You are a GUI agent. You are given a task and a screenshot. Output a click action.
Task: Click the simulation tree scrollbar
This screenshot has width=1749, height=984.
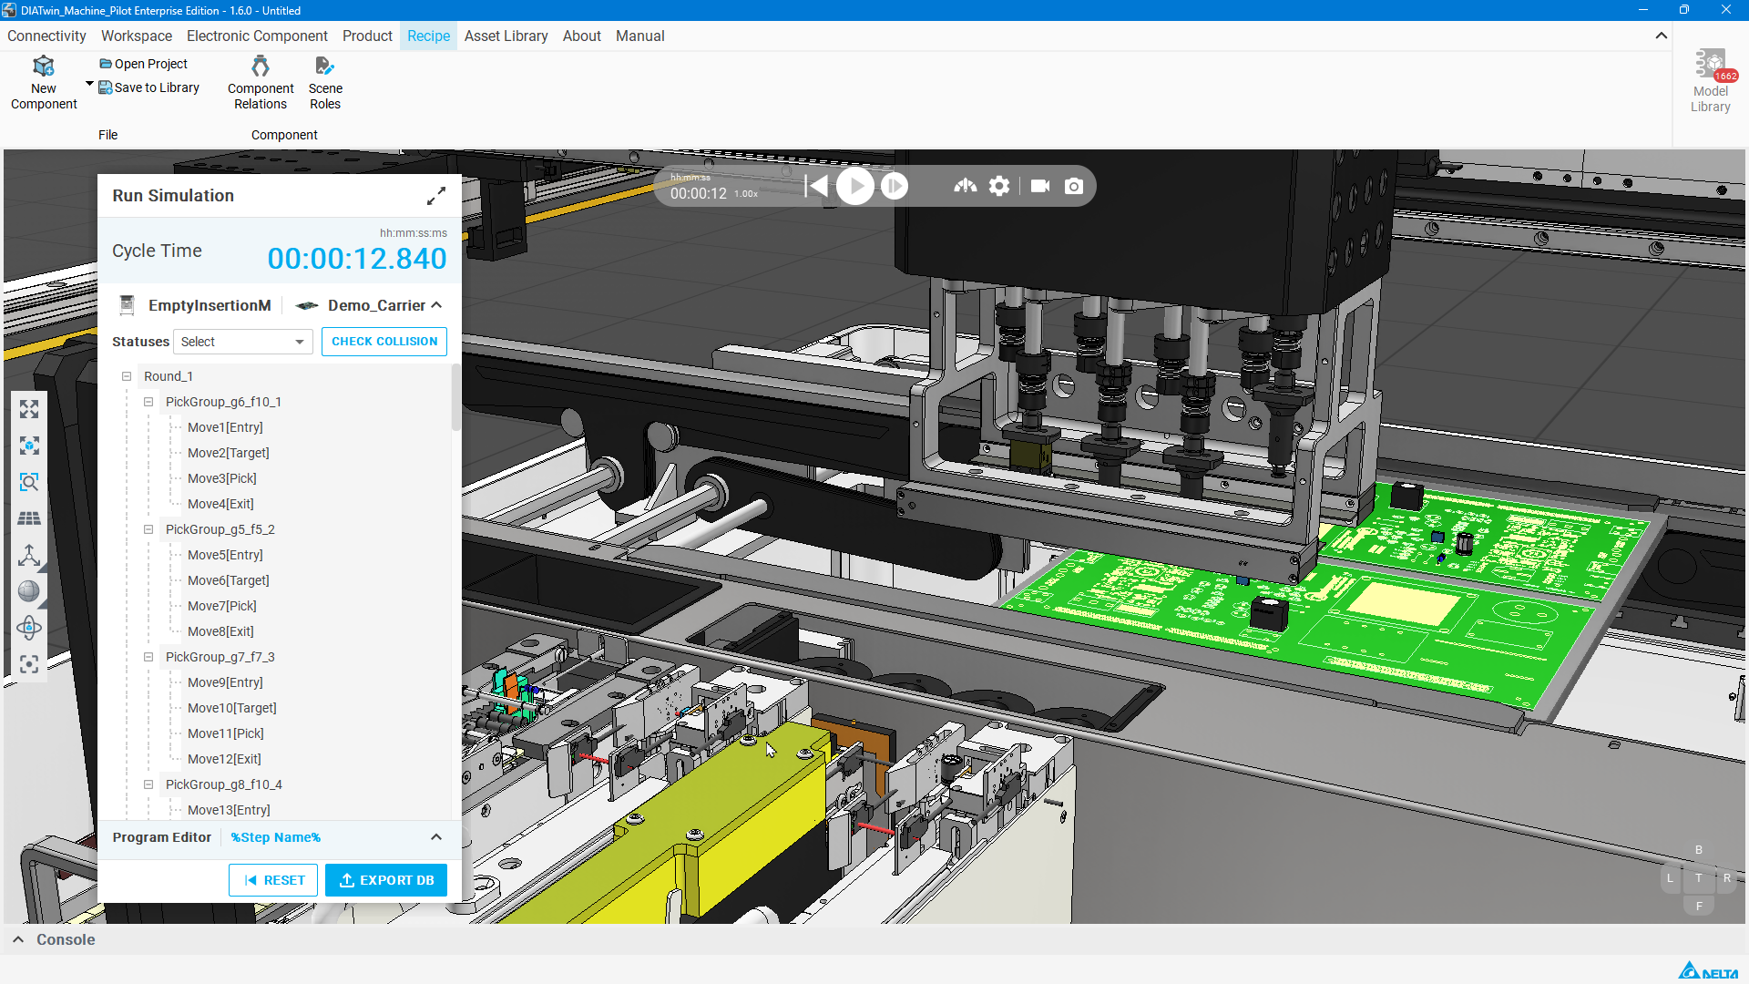click(456, 398)
